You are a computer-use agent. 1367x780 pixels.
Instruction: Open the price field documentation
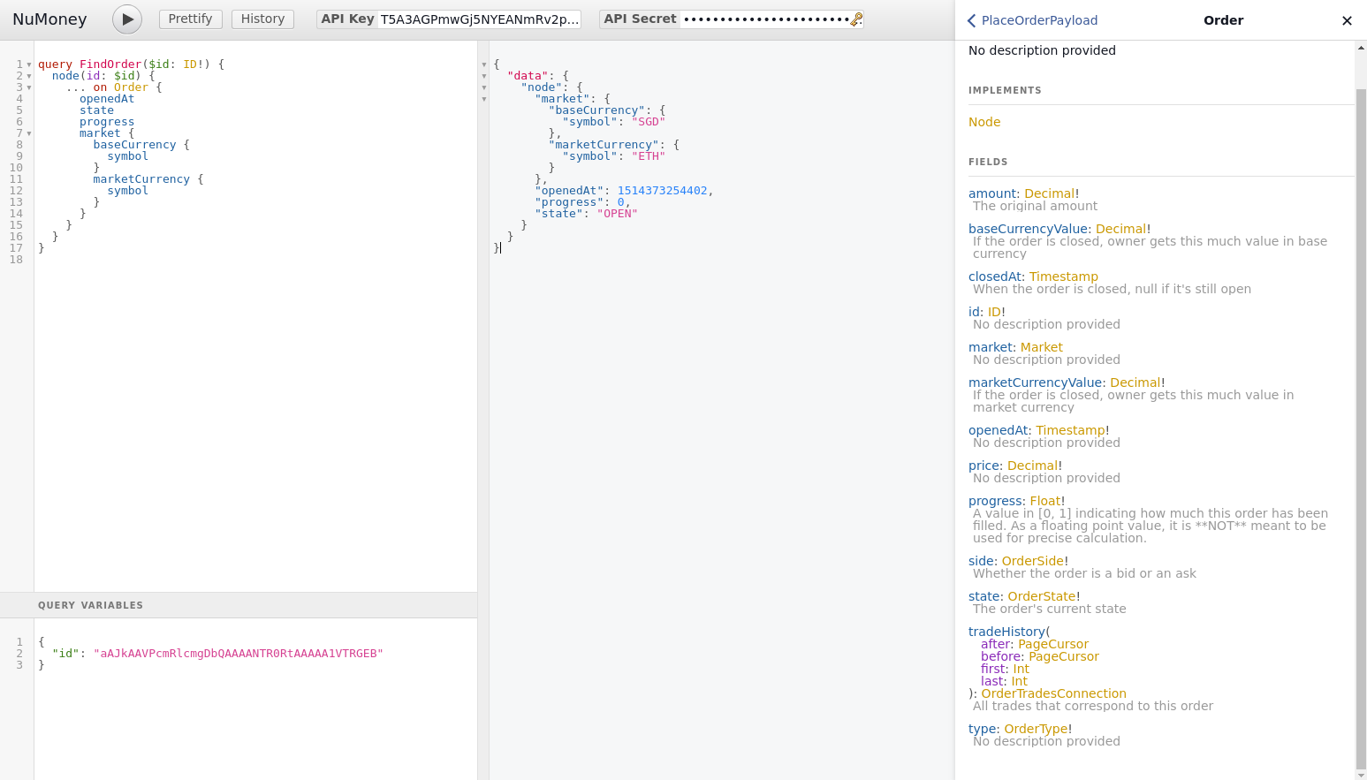(984, 466)
